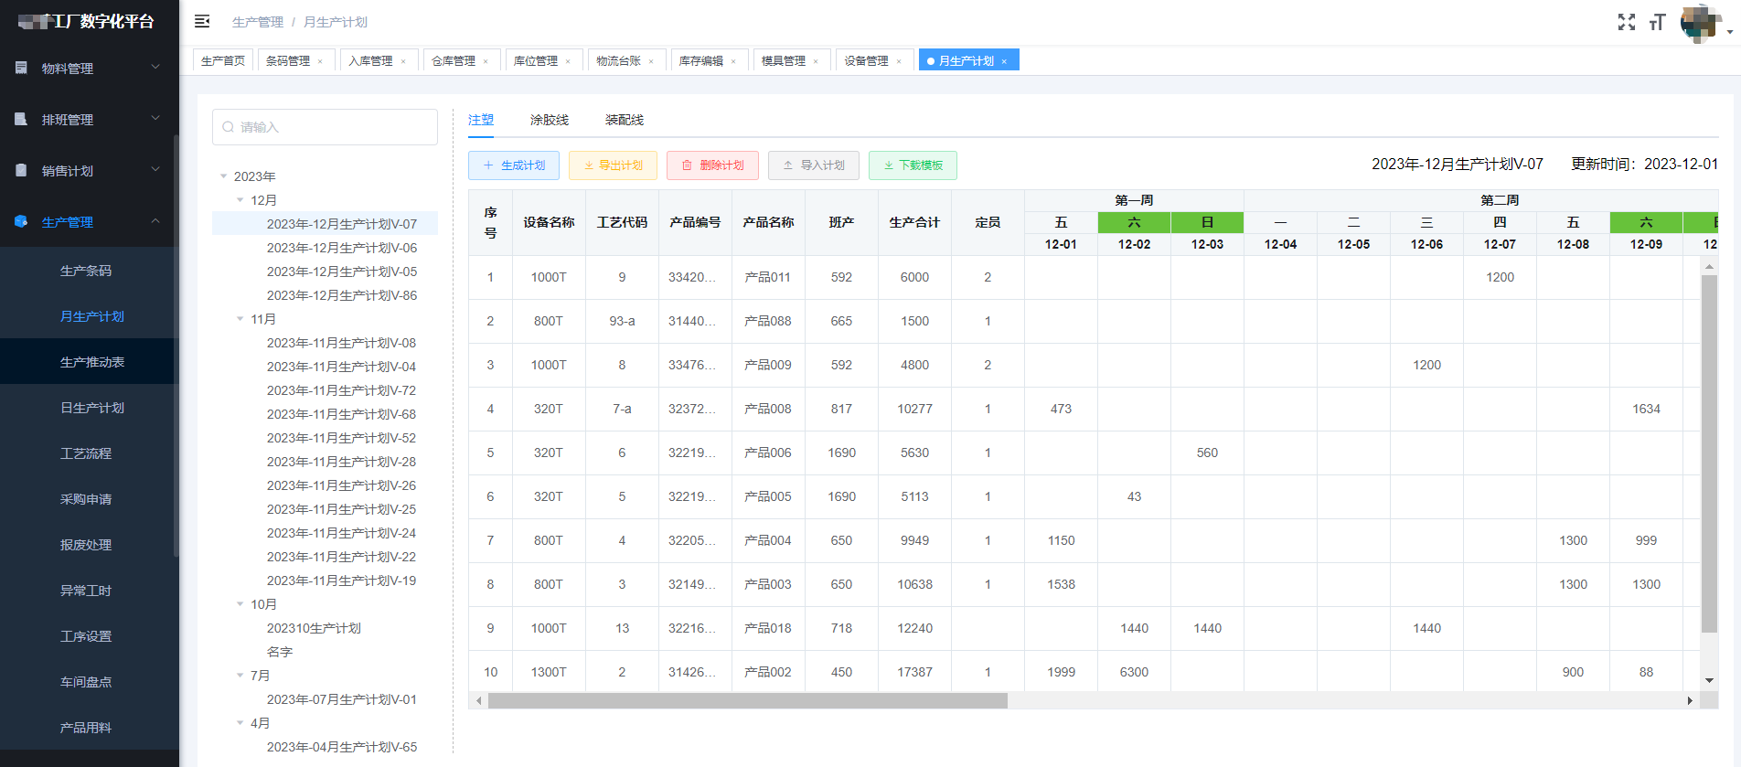The width and height of the screenshot is (1741, 767).
Task: Click the 12240 production total cell
Action: pyautogui.click(x=914, y=628)
